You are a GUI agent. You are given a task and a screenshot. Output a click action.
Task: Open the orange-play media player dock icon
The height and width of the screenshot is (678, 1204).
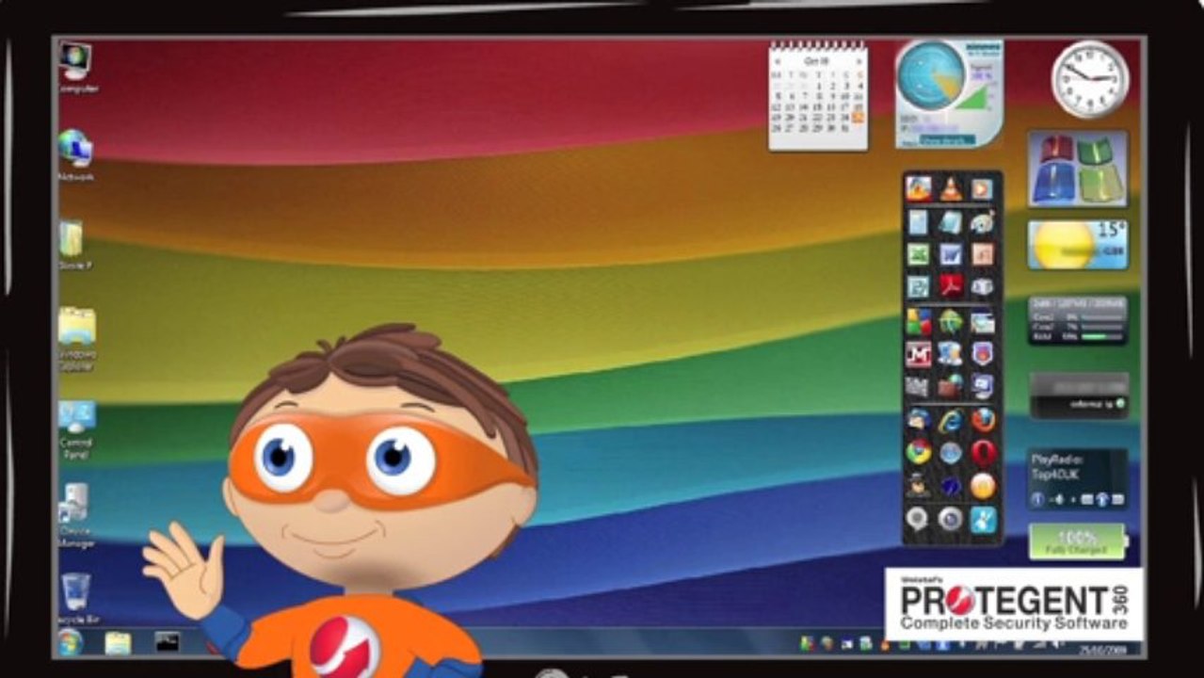coord(983,188)
